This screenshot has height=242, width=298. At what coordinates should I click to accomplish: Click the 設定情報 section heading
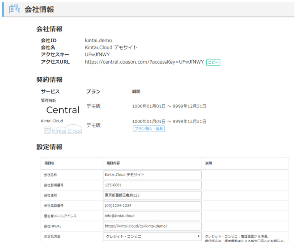[49, 147]
